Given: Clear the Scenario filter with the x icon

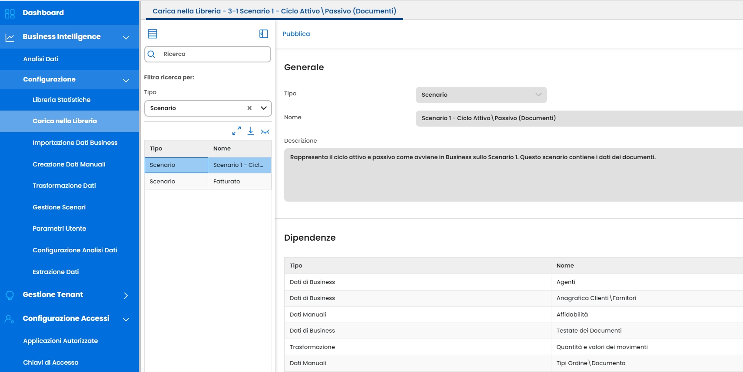Looking at the screenshot, I should pos(249,108).
